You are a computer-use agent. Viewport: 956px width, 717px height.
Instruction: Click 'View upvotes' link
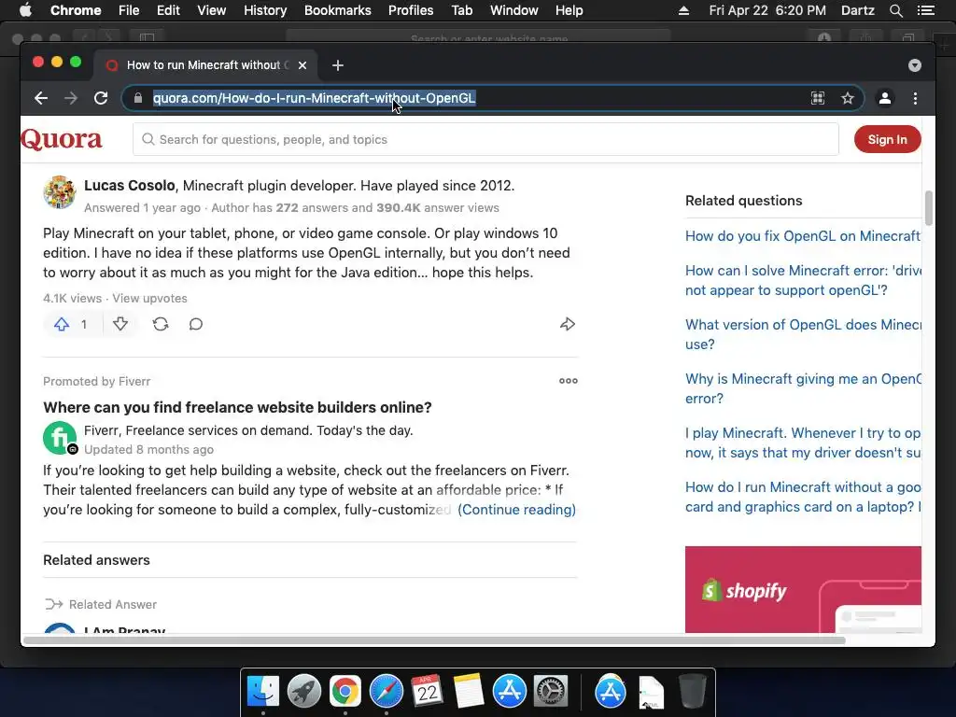149,298
